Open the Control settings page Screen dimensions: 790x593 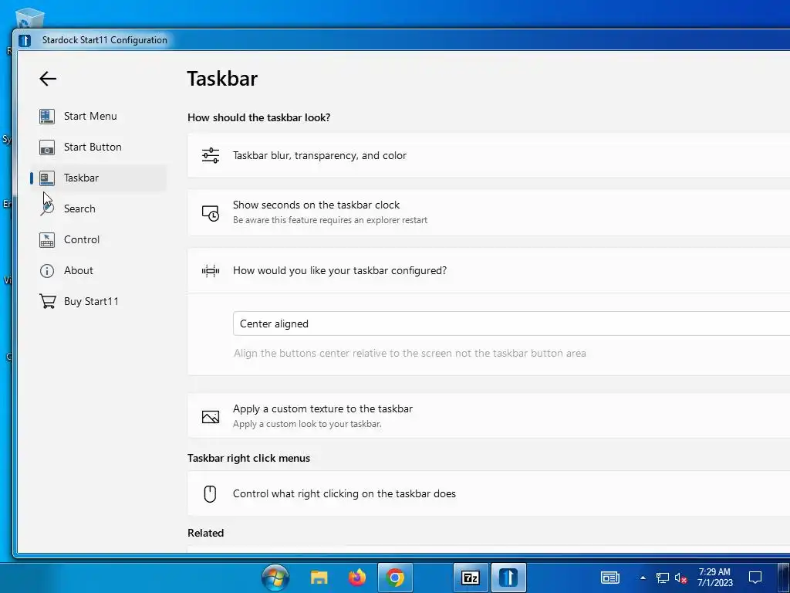click(98, 240)
